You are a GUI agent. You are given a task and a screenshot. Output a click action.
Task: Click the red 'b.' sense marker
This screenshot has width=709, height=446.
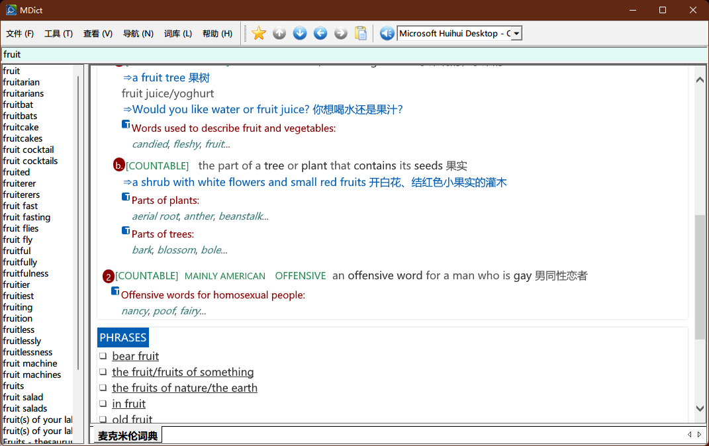tap(119, 165)
